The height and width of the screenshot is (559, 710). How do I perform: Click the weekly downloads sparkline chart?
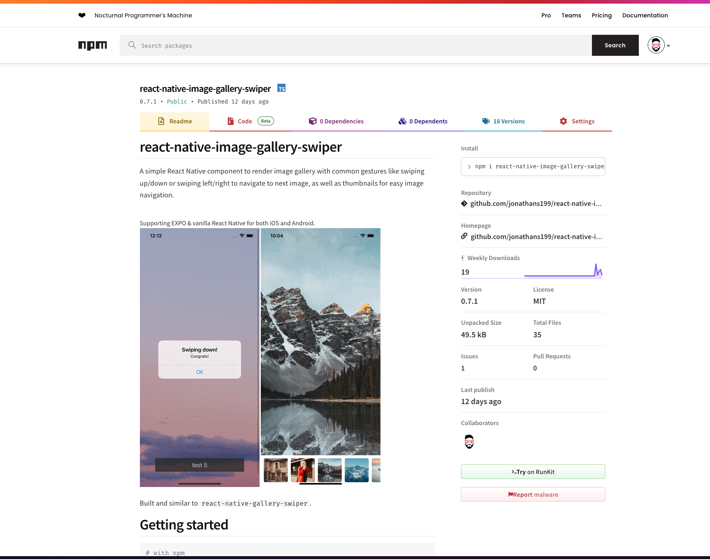563,270
